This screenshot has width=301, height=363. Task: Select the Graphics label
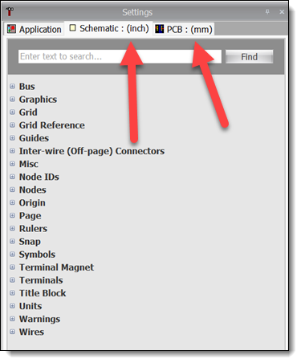[38, 100]
